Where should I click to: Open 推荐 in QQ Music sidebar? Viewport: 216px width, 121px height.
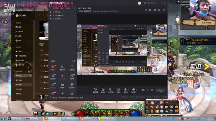click(x=19, y=27)
